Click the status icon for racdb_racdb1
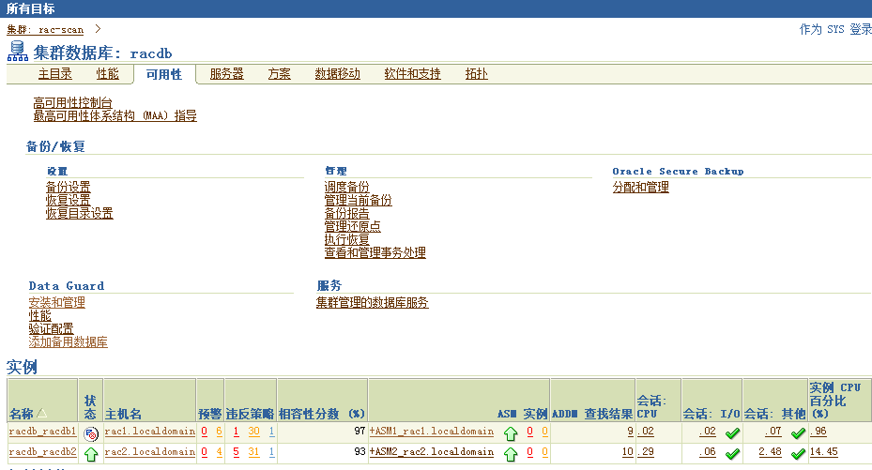 (x=91, y=433)
